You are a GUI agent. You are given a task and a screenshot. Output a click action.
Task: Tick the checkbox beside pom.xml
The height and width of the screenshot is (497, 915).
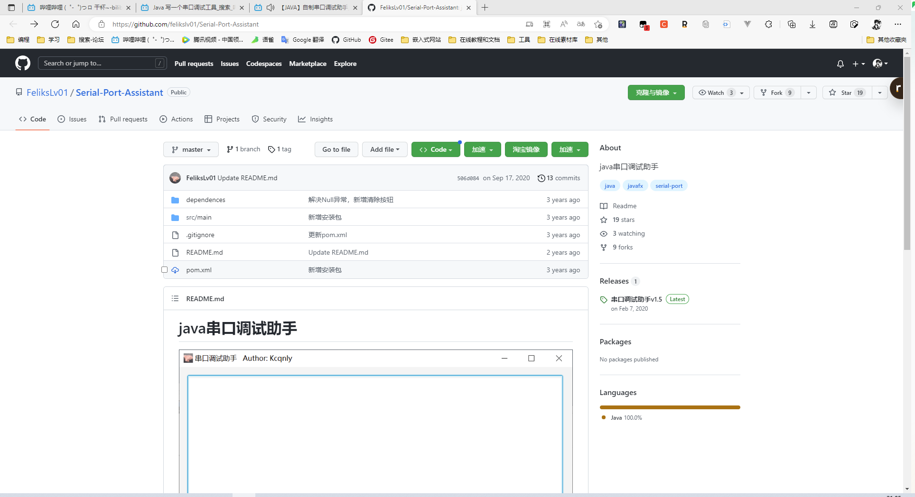coord(164,270)
